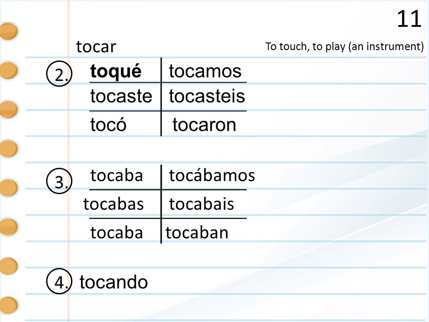Click the word tocamos

coord(205,71)
